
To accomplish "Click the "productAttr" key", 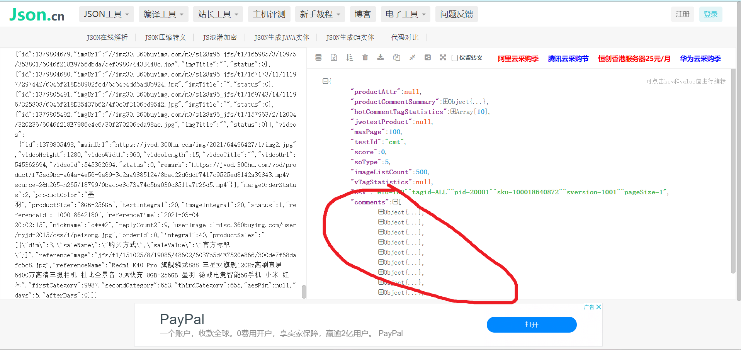I will click(376, 92).
